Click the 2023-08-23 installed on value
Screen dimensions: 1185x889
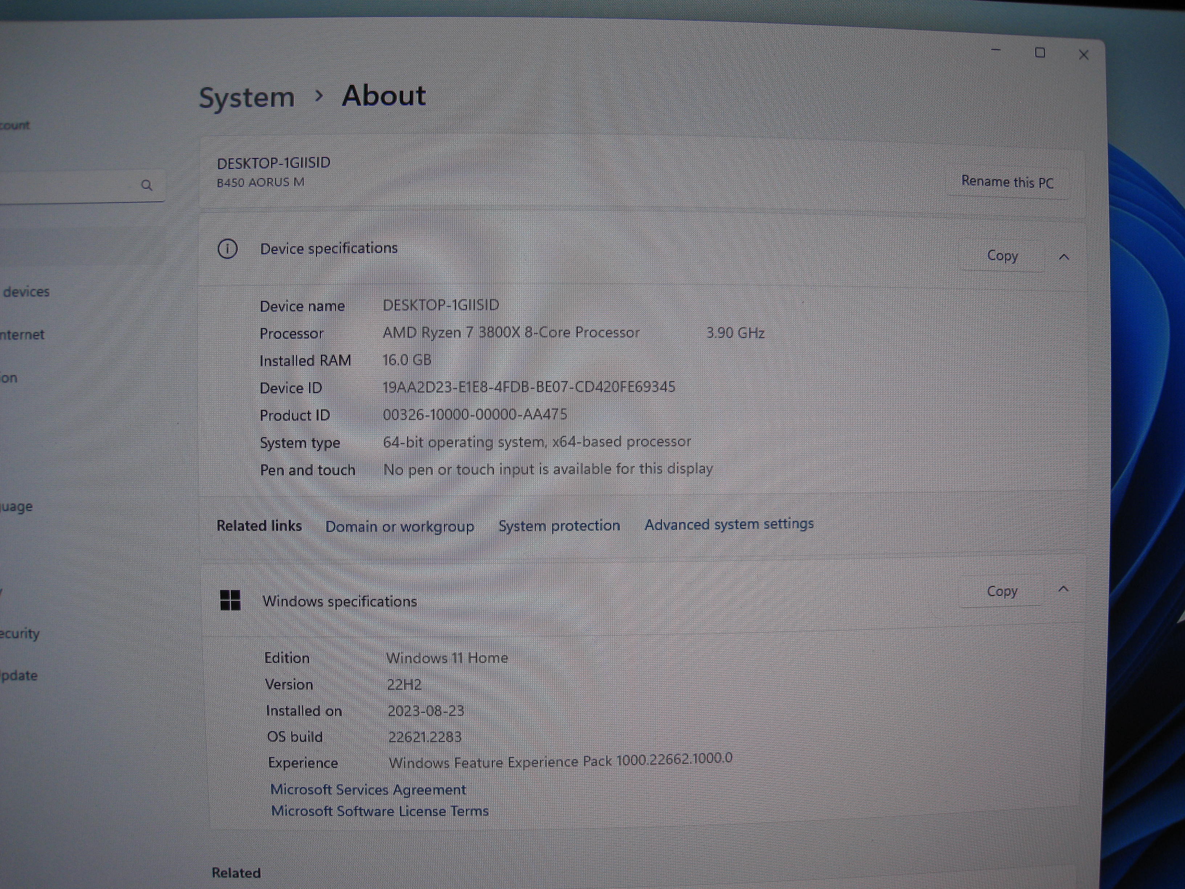tap(426, 711)
